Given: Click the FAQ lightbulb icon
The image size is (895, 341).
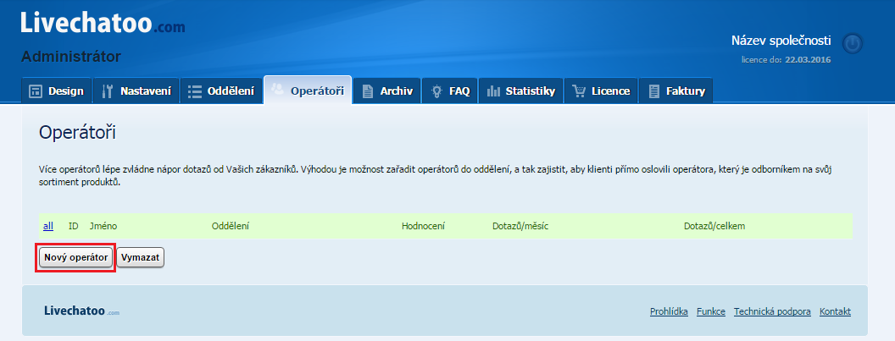Looking at the screenshot, I should [x=436, y=91].
